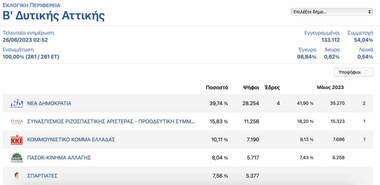Click the May 2023 seats value for SYRIZA
This screenshot has height=185, width=380.
pyautogui.click(x=364, y=121)
